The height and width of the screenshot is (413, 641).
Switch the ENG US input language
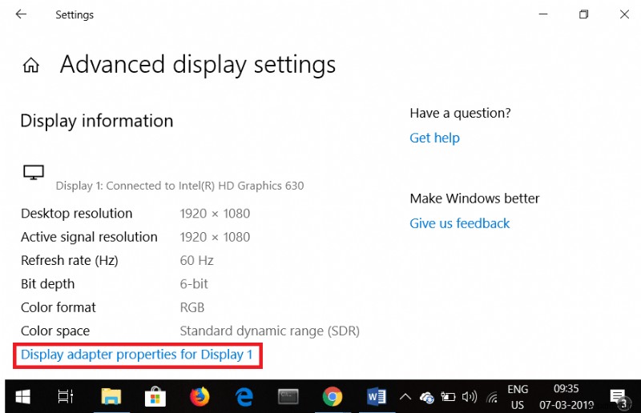(518, 397)
